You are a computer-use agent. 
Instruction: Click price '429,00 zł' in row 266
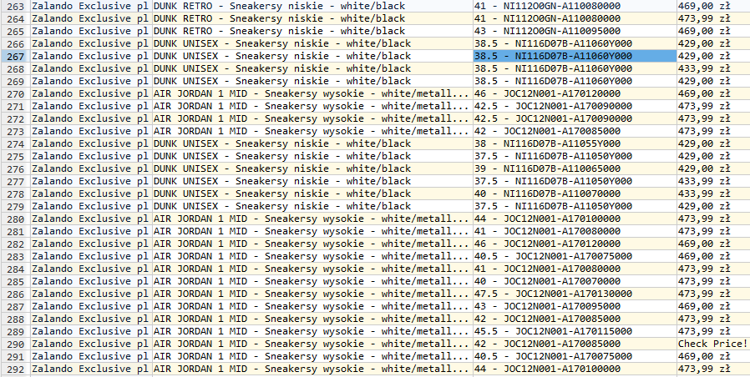pyautogui.click(x=713, y=43)
